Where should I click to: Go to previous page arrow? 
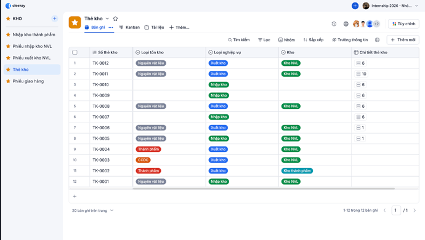[x=384, y=210]
